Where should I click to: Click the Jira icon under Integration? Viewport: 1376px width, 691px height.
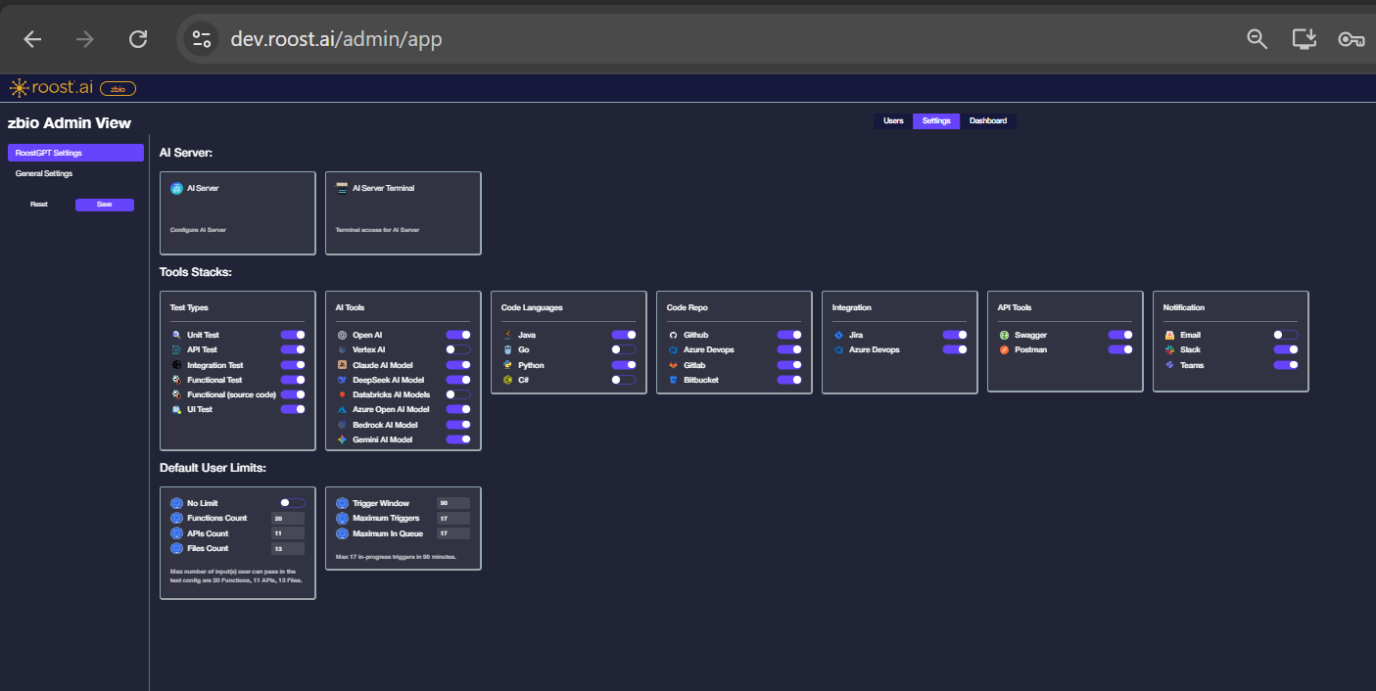(838, 334)
